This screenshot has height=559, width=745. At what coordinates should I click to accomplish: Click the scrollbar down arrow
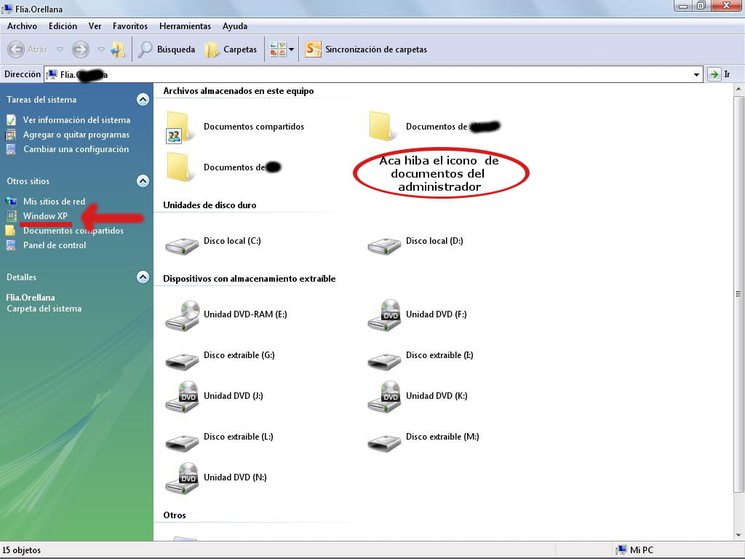738,535
